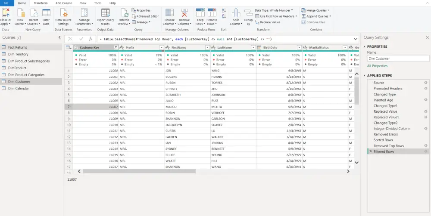Click Replace Values in ribbon

(x=268, y=22)
